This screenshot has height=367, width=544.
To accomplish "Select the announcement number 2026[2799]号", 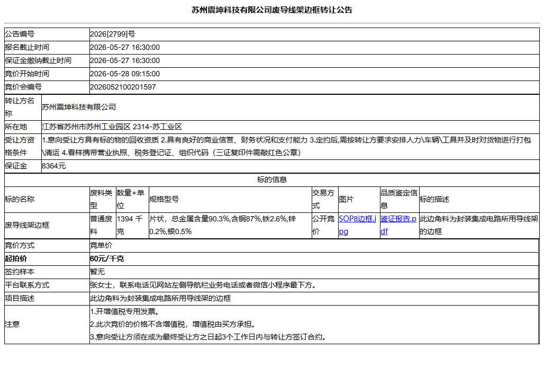I will (x=112, y=34).
